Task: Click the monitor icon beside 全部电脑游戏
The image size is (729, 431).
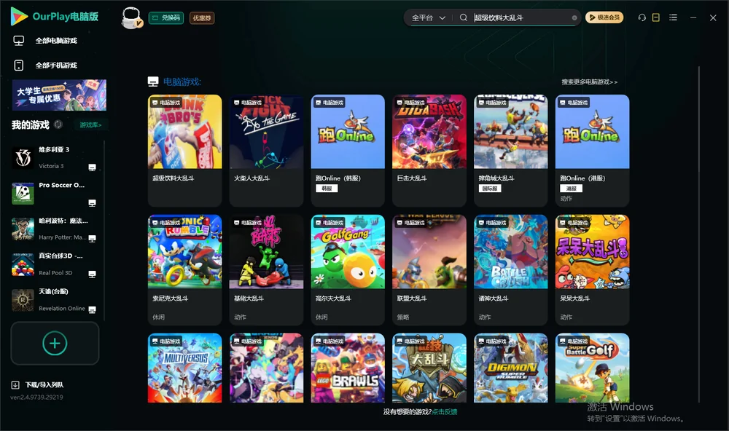Action: [19, 41]
